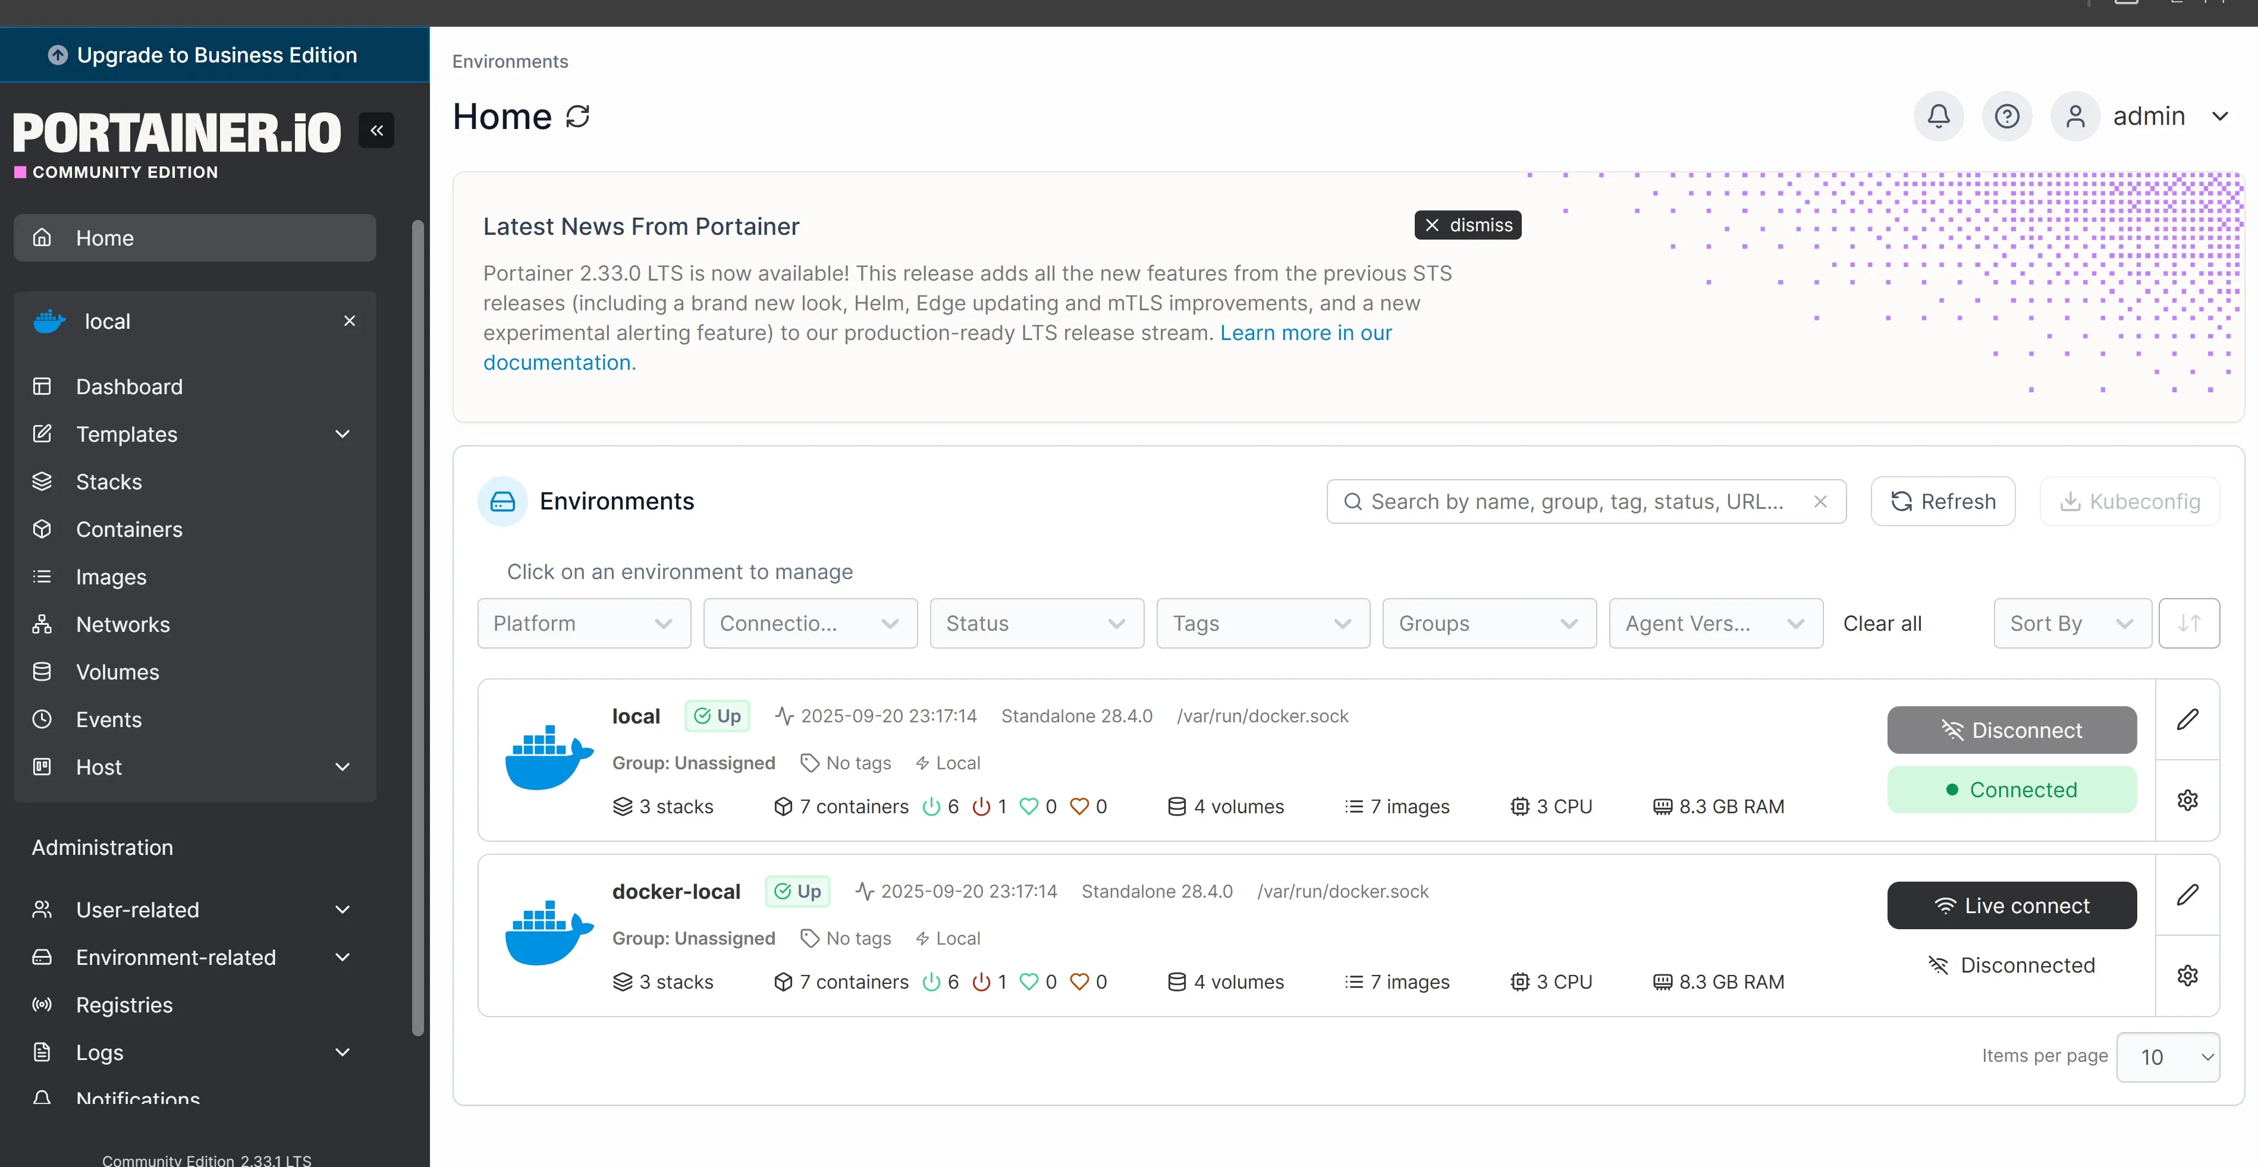Open Stacks in sidebar

pos(194,482)
